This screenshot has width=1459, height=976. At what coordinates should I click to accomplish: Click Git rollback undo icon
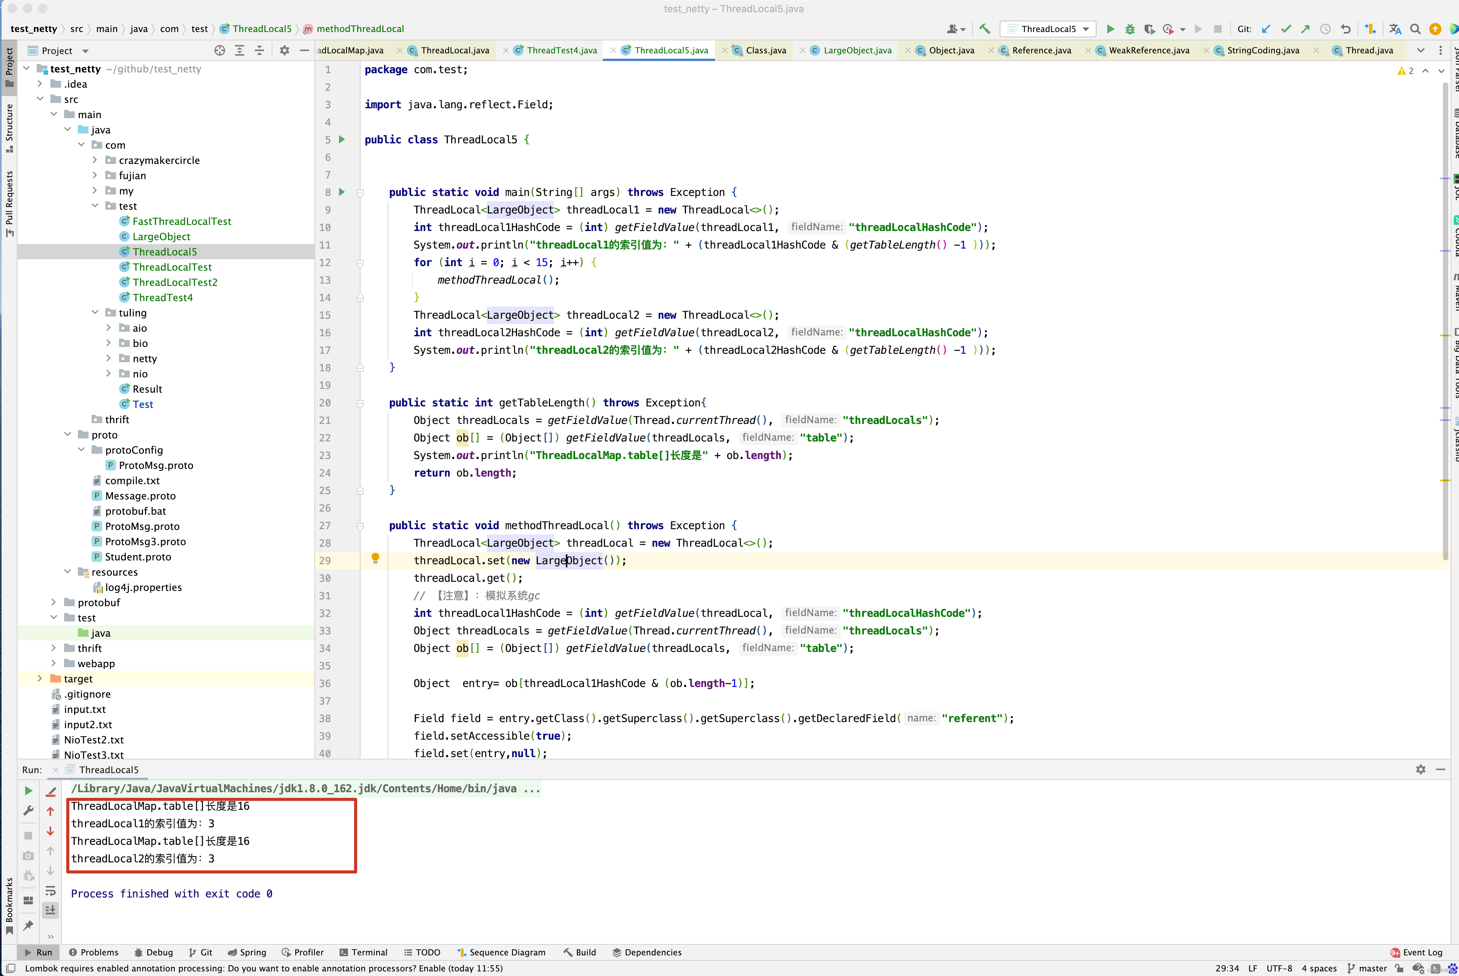pyautogui.click(x=1345, y=29)
